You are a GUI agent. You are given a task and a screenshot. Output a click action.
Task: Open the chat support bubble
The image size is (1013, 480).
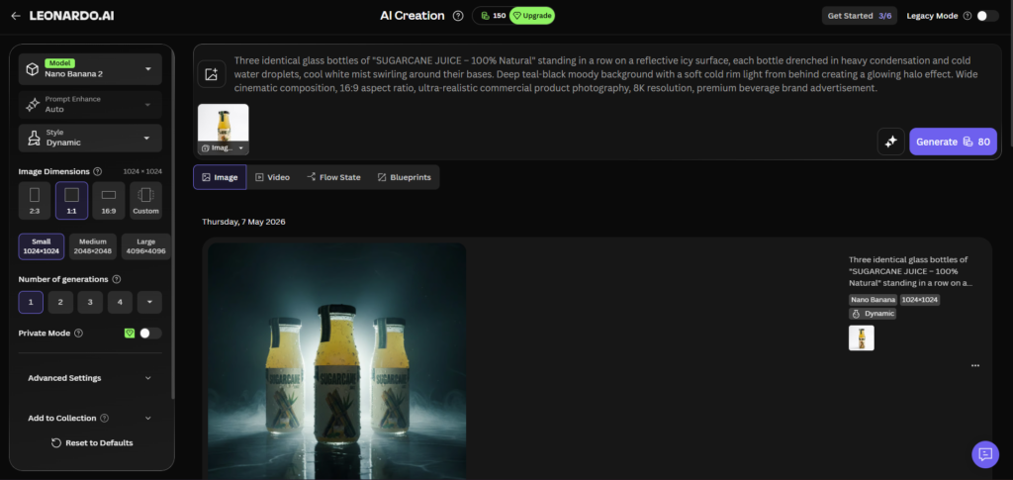(x=985, y=454)
